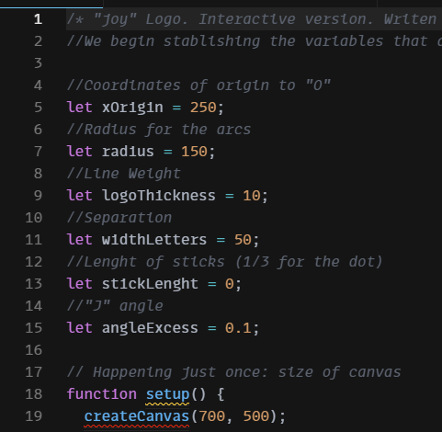Click the value 50 on line 11
442x432 pixels.
(x=243, y=240)
